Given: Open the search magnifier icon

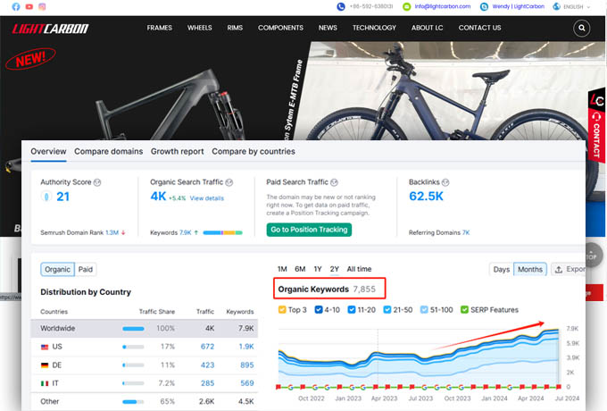Looking at the screenshot, I should coord(581,28).
